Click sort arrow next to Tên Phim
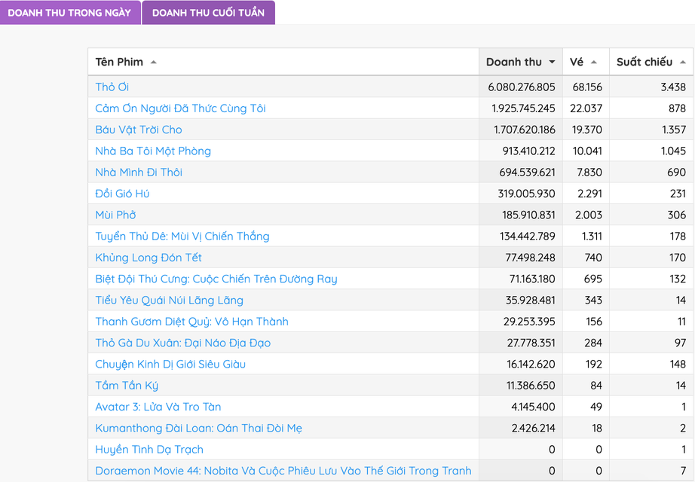Image resolution: width=695 pixels, height=482 pixels. tap(154, 63)
